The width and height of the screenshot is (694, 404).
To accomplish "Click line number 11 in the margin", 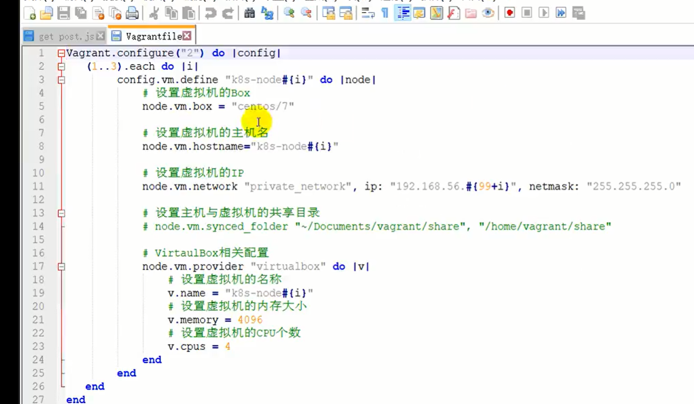I will point(39,186).
